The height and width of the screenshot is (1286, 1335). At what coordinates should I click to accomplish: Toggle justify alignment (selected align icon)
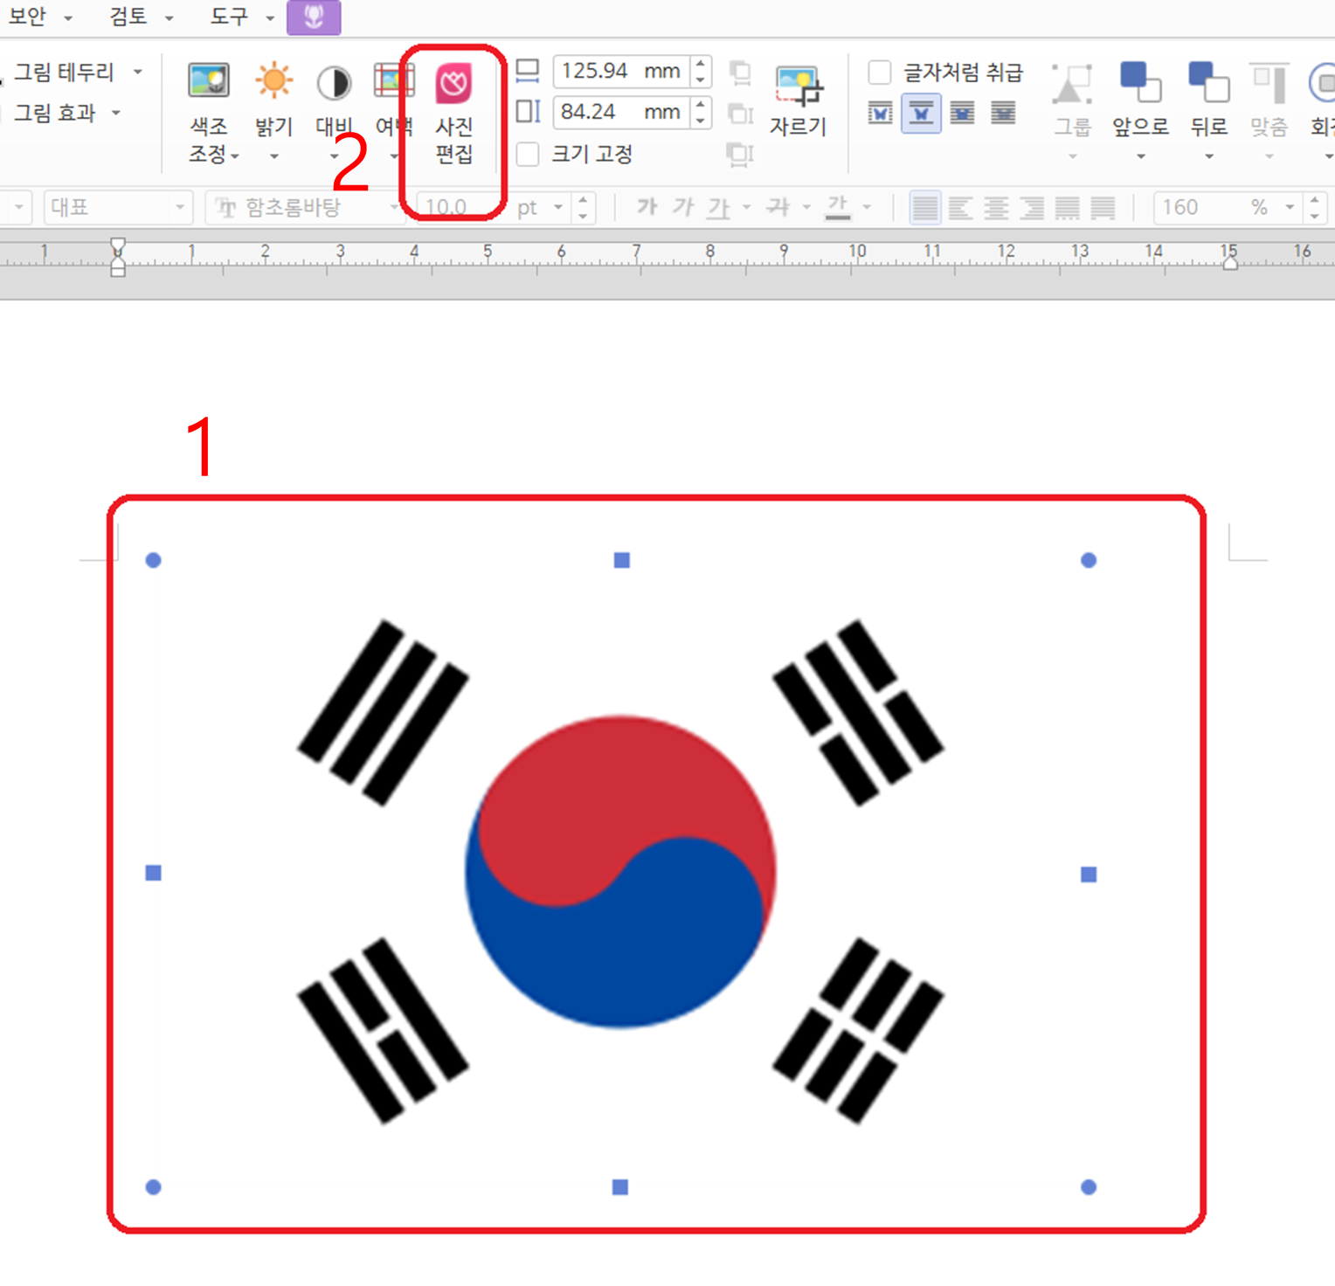pyautogui.click(x=925, y=208)
